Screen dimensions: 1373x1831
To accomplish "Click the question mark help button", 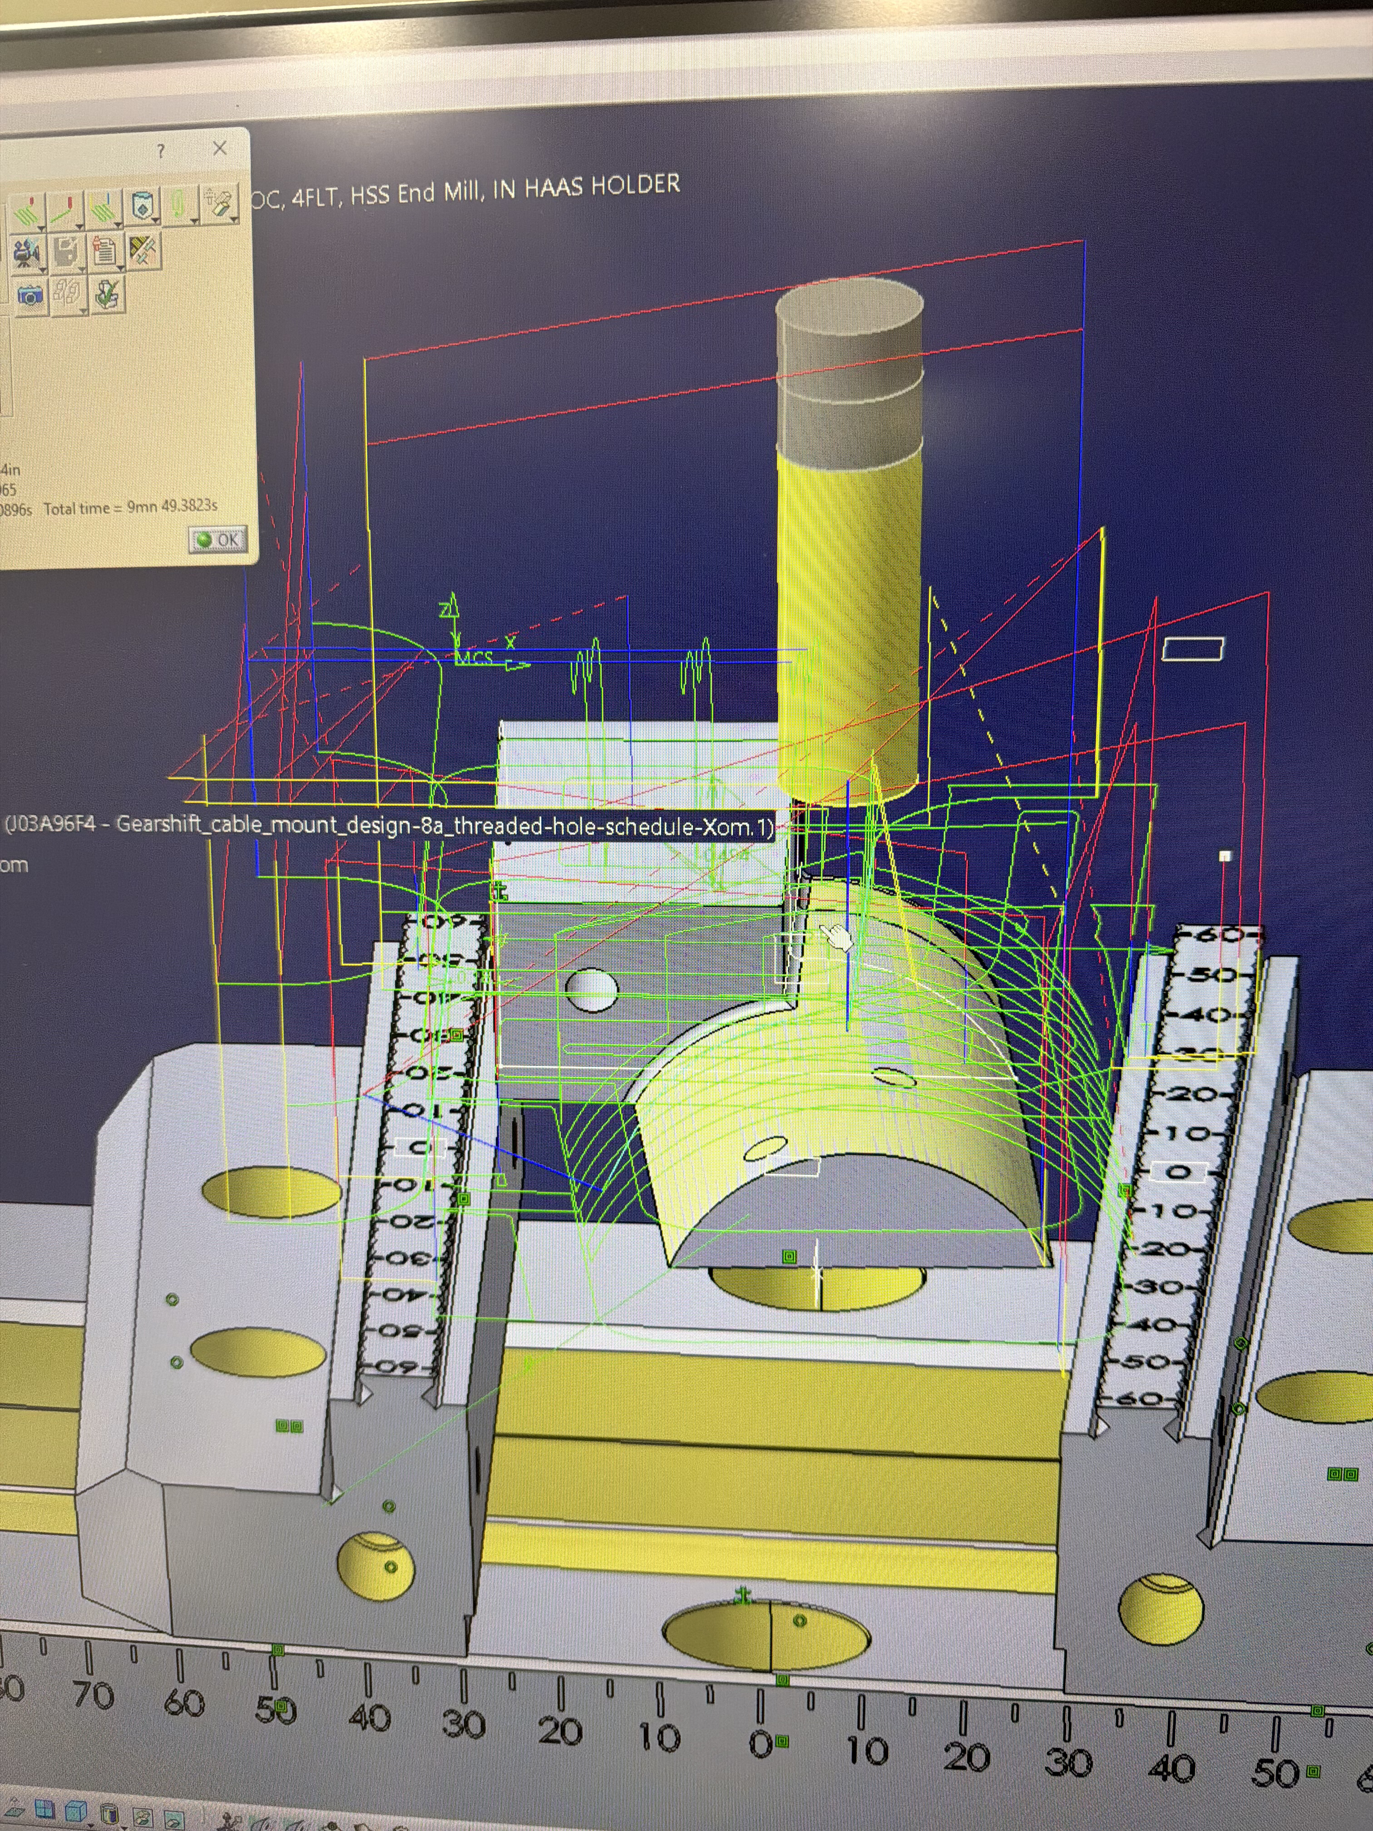I will coord(161,151).
